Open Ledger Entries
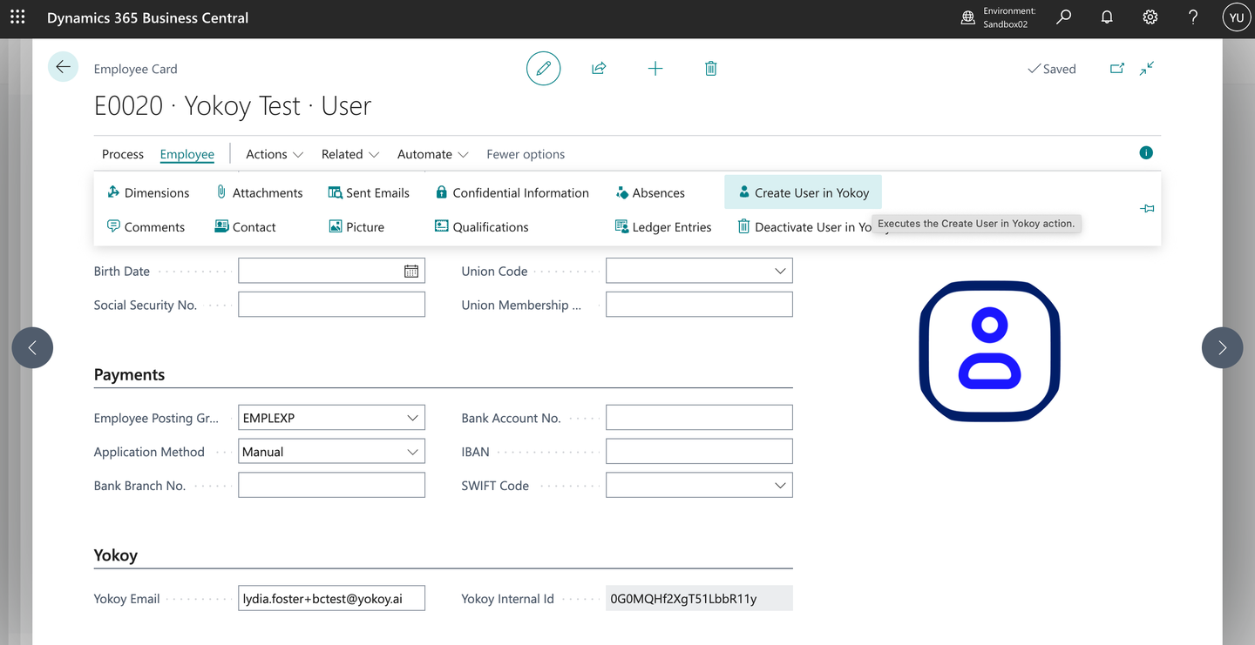The image size is (1255, 645). (x=663, y=227)
